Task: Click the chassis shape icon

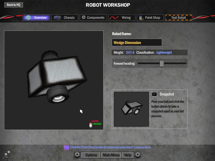Action: [57, 18]
